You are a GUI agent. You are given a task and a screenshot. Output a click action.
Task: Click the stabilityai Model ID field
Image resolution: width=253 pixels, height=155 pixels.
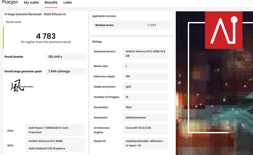coord(145,143)
